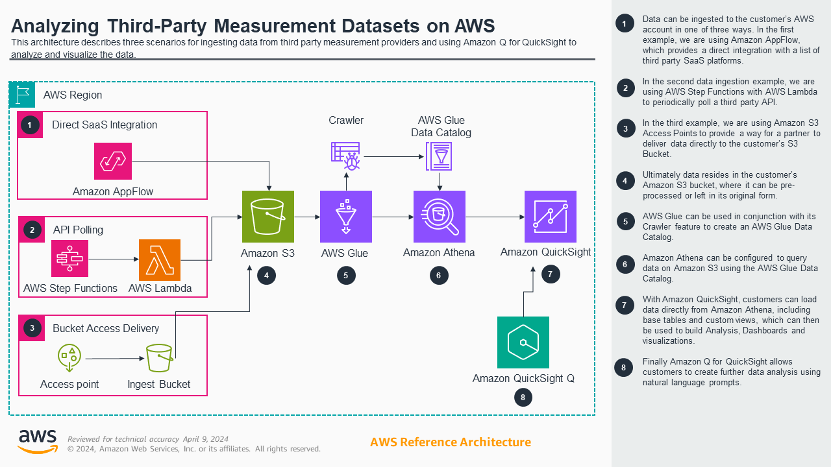Click the 'AWS Reference Architecture' footer text
This screenshot has width=831, height=467.
pyautogui.click(x=451, y=442)
